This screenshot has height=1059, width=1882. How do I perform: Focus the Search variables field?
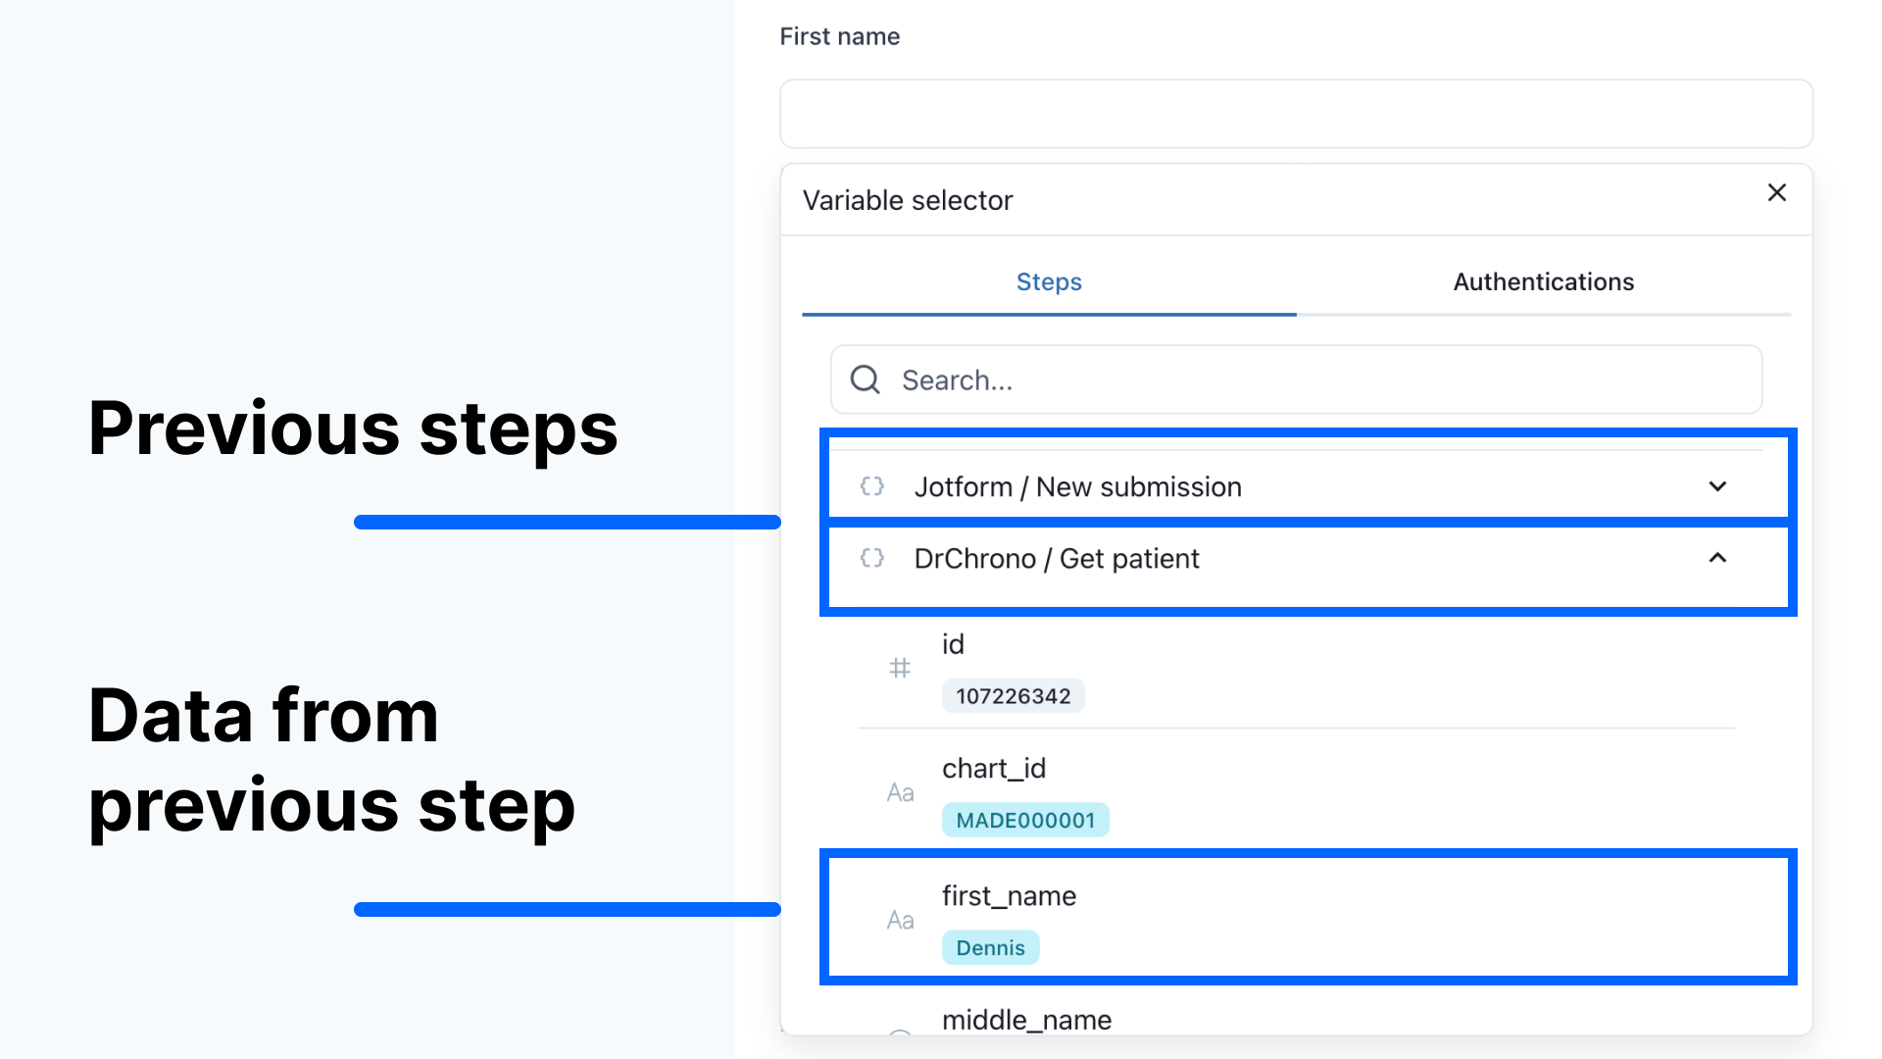coord(1296,379)
